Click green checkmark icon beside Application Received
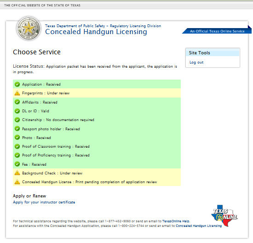The image size is (253, 243). coord(17,84)
